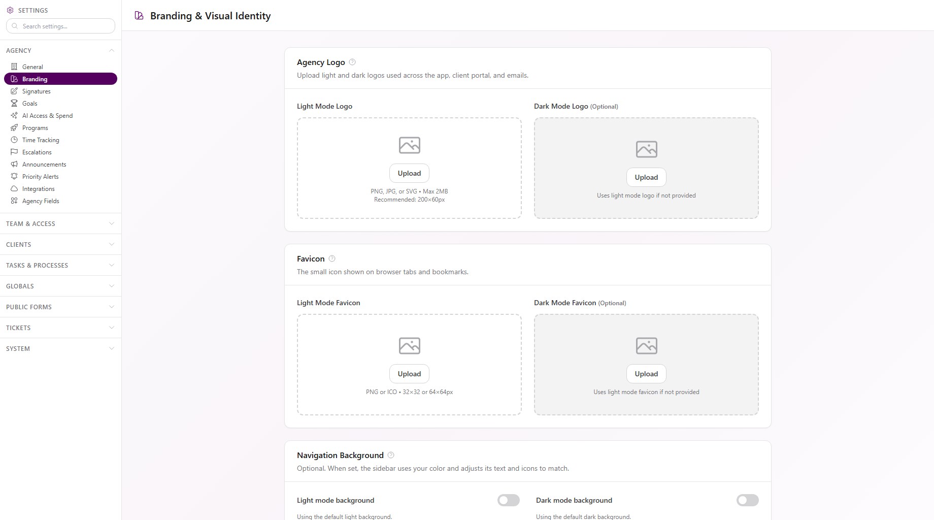Click the Escalations flag icon

[14, 152]
